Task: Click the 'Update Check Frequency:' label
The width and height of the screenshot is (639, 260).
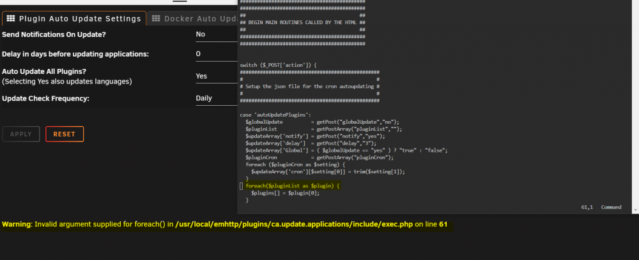Action: pos(45,98)
